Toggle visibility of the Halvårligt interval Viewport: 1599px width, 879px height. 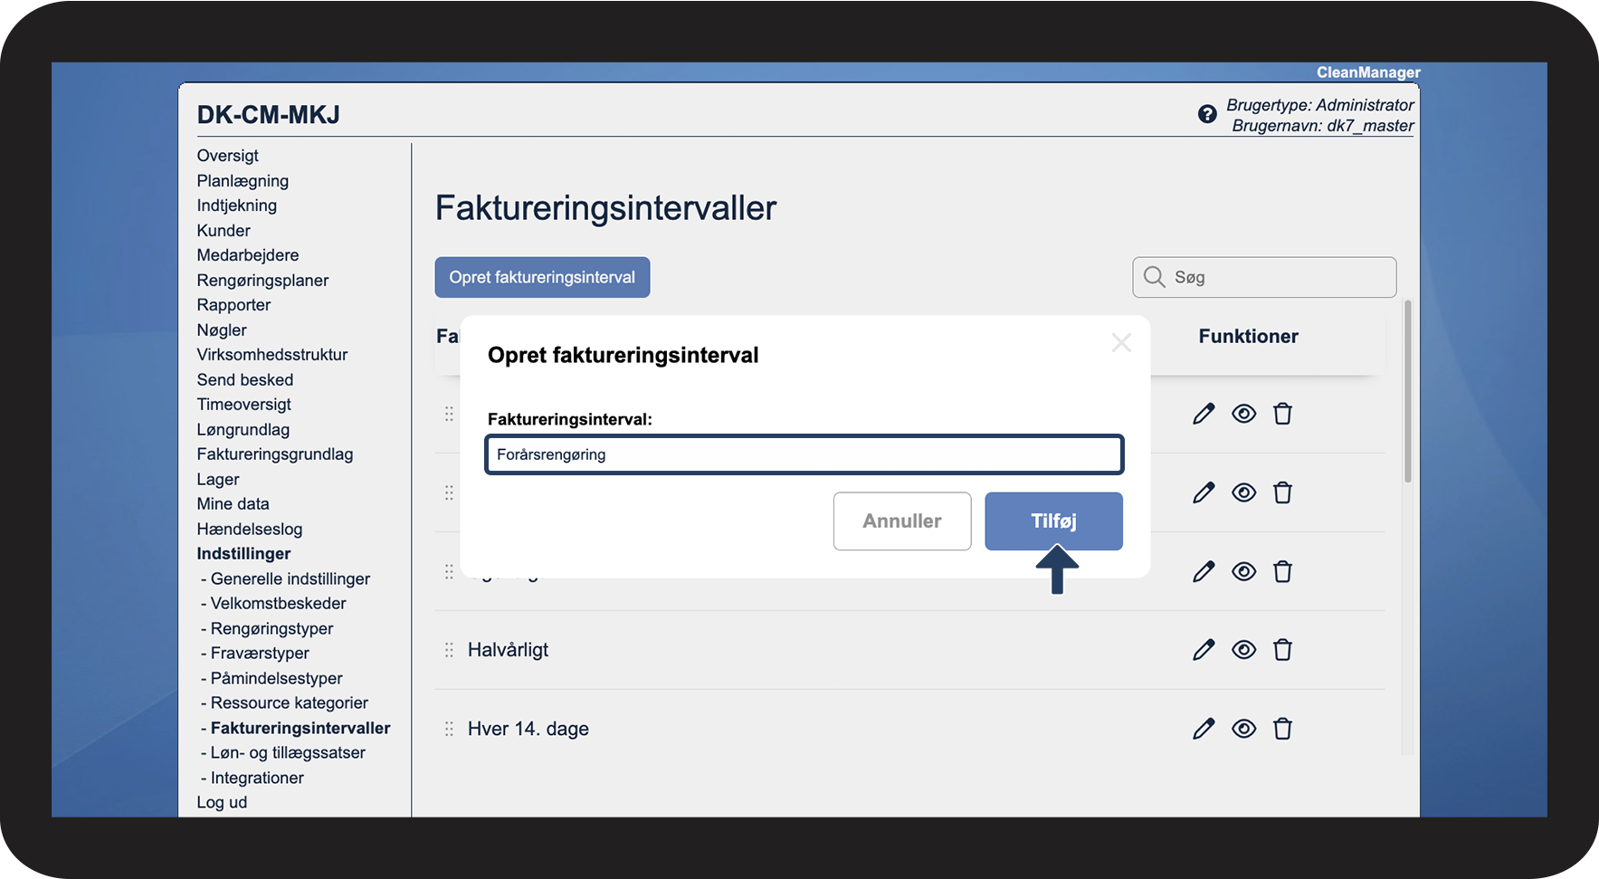click(1244, 650)
